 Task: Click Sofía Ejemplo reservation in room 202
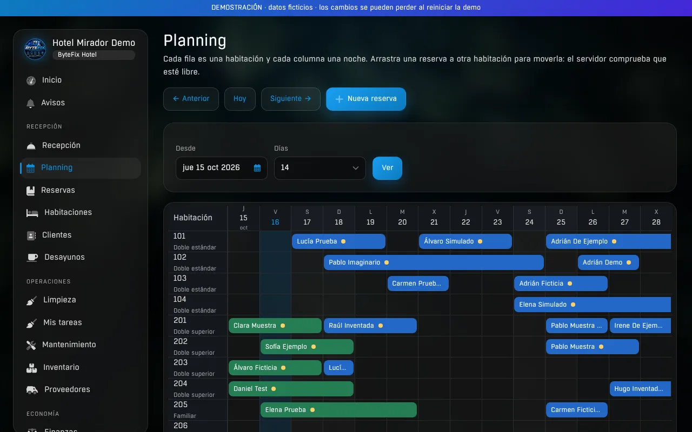307,347
